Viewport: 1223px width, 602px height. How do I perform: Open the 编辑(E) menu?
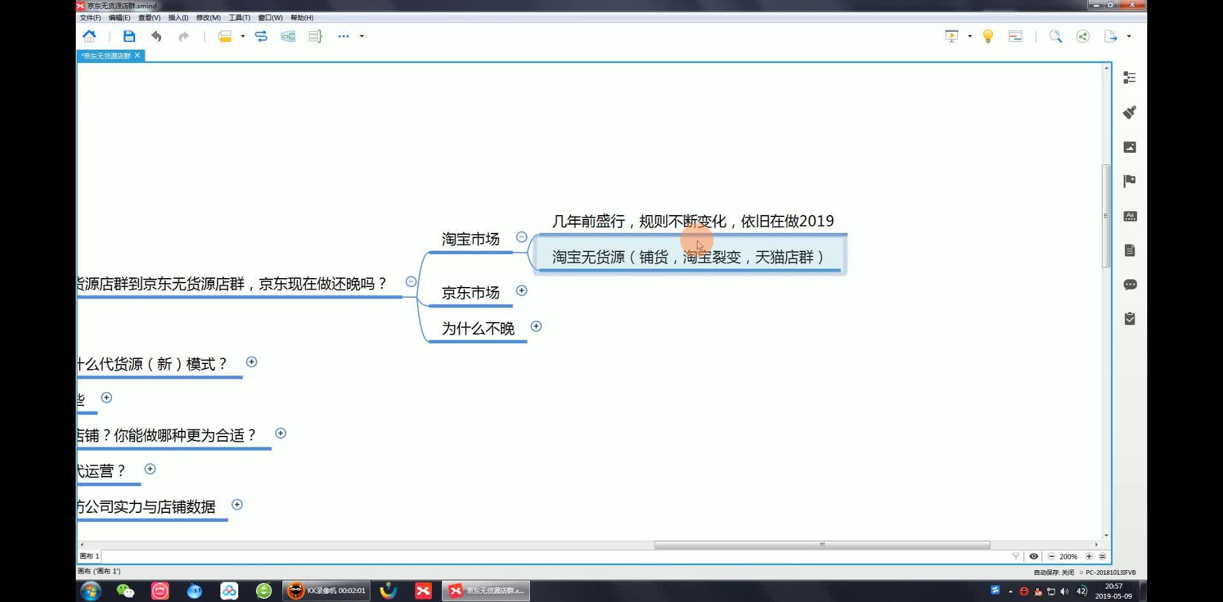[x=119, y=18]
